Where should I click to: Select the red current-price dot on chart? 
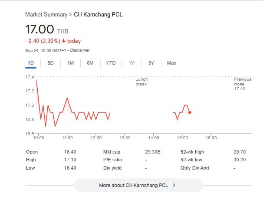[190, 112]
